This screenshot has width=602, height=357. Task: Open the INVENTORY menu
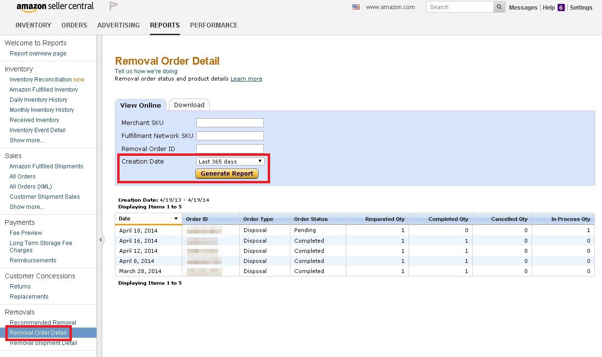pyautogui.click(x=33, y=25)
